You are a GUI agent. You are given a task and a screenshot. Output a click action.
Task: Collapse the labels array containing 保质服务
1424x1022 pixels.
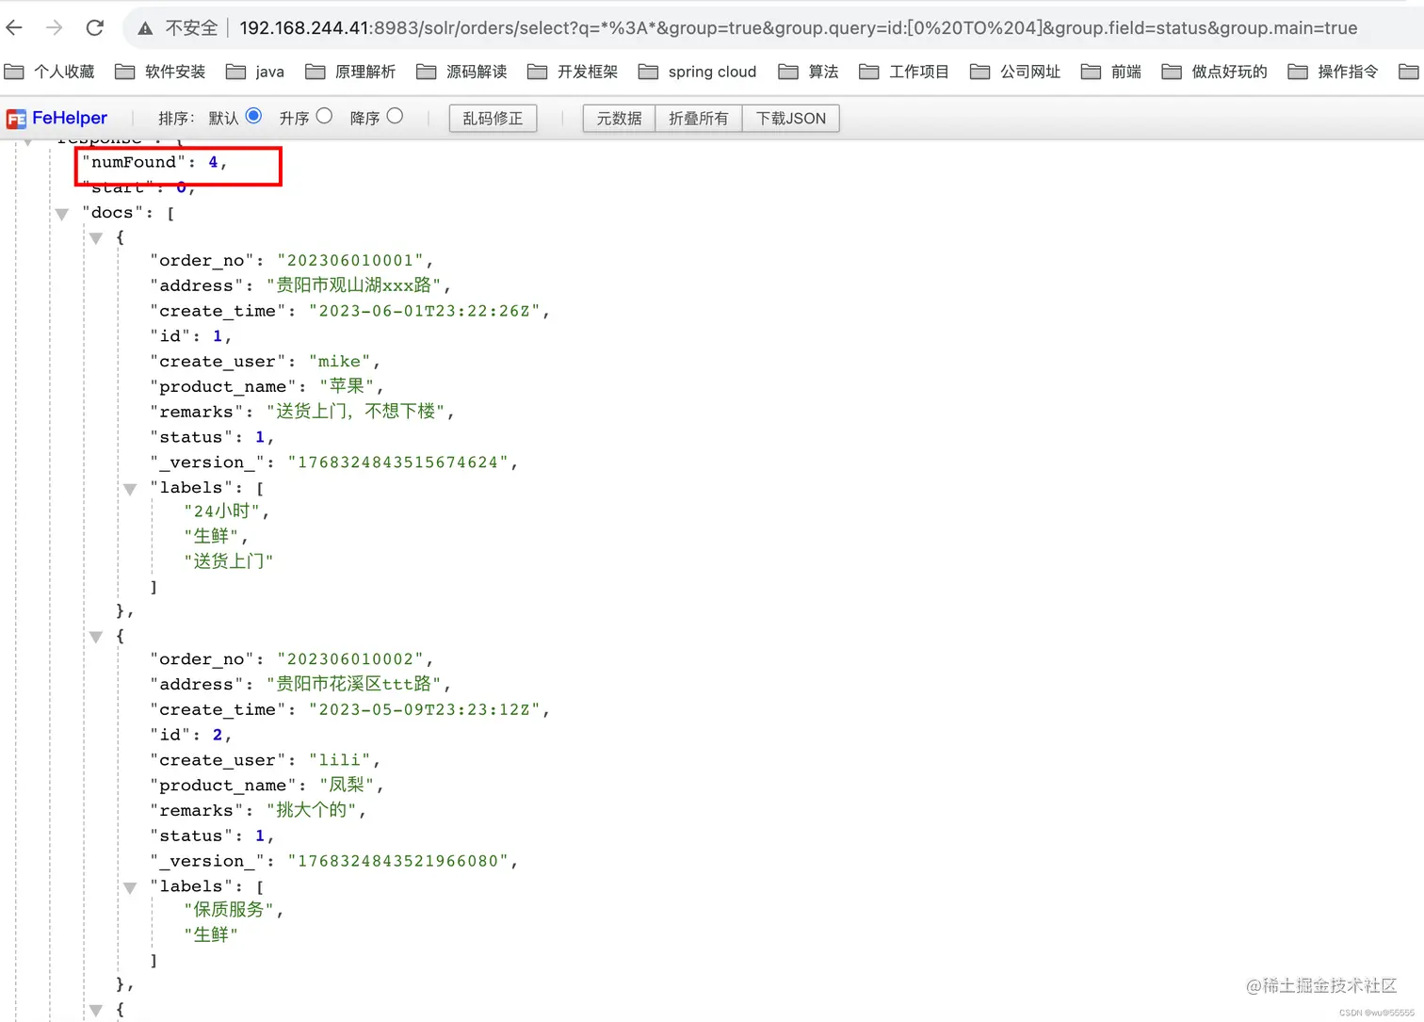click(130, 888)
